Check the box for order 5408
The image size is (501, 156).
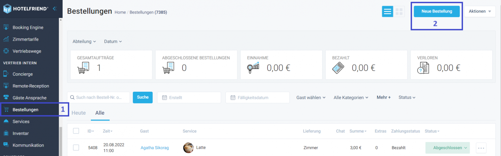[76, 148]
